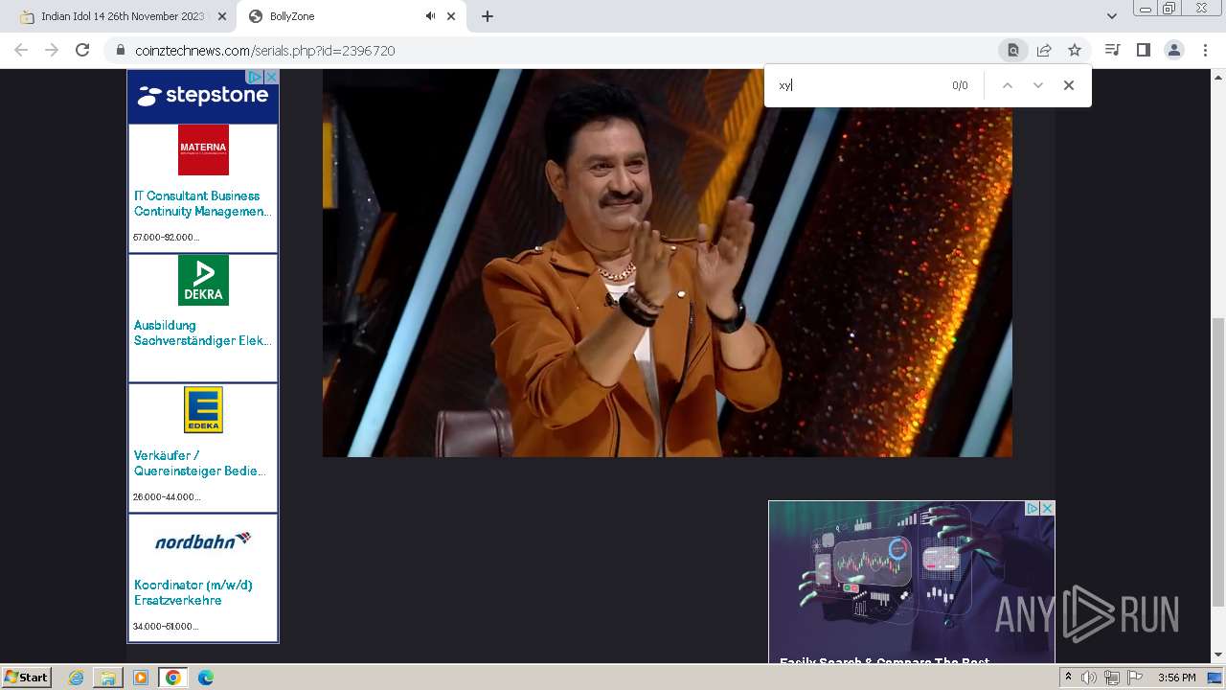
Task: Open the tab search dropdown arrow
Action: (x=1112, y=16)
